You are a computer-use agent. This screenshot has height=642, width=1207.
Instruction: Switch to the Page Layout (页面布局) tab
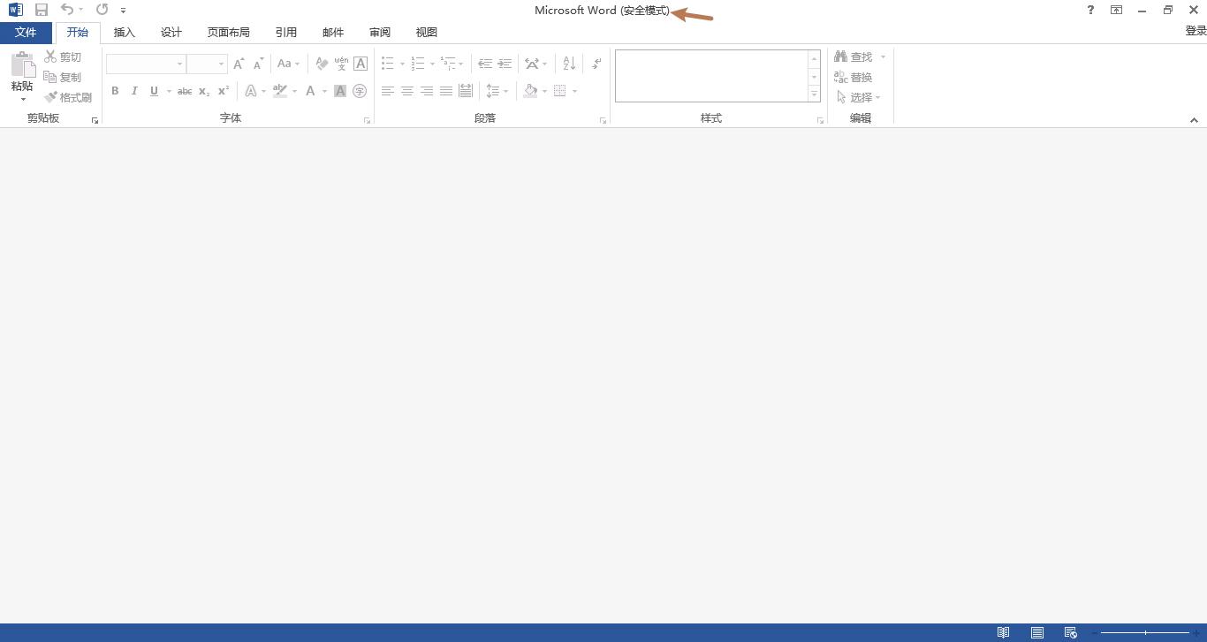pos(229,33)
